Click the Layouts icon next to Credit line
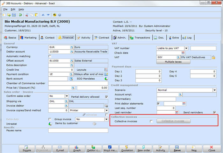 tap(106, 70)
